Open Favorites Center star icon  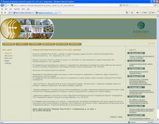pyautogui.click(x=2, y=12)
